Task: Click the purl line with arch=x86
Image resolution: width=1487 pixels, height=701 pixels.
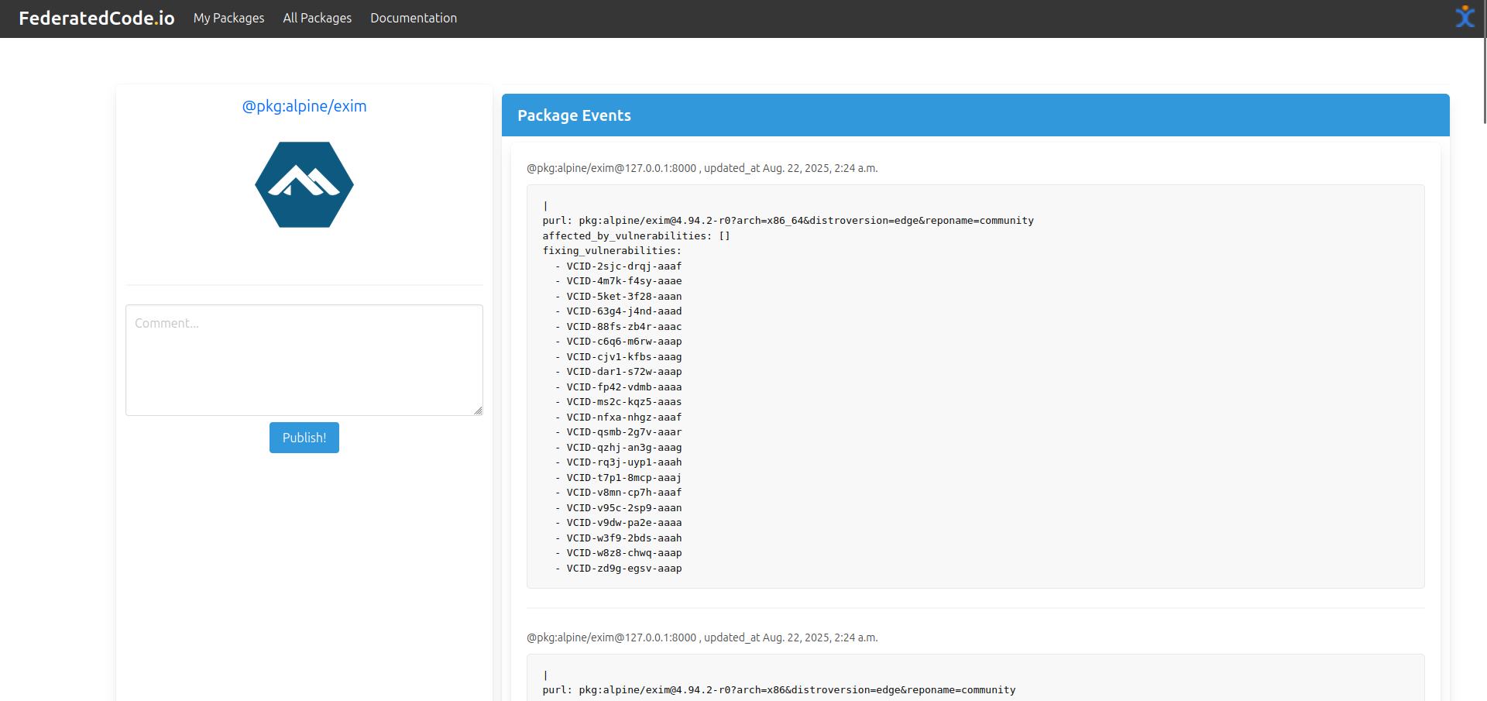Action: click(x=779, y=690)
